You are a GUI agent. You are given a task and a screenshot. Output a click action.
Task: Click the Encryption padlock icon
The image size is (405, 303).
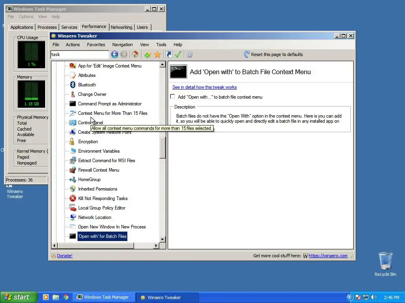pos(72,142)
